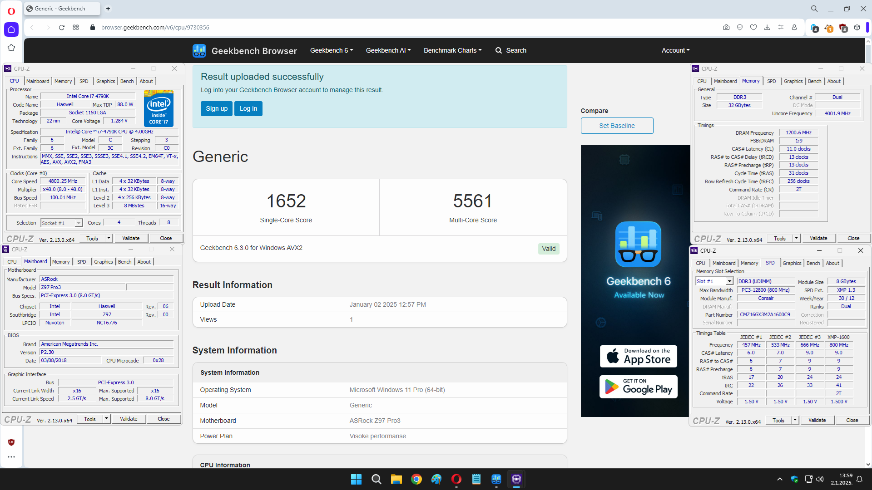Image resolution: width=872 pixels, height=490 pixels.
Task: Click Close button in Mainboard window
Action: tap(163, 419)
